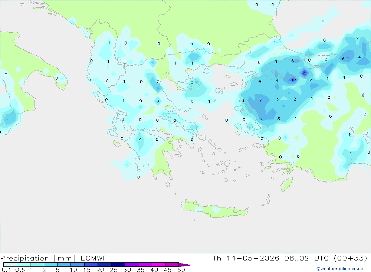
Task: Click the '9' precipitation value on the map
Action: 342,58
